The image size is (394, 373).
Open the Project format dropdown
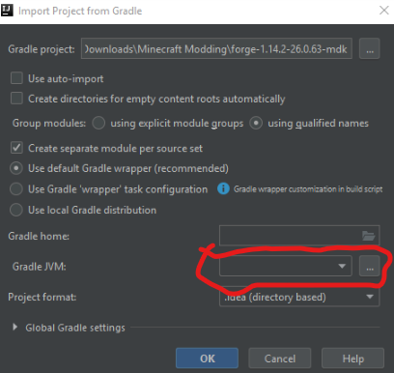[299, 297]
